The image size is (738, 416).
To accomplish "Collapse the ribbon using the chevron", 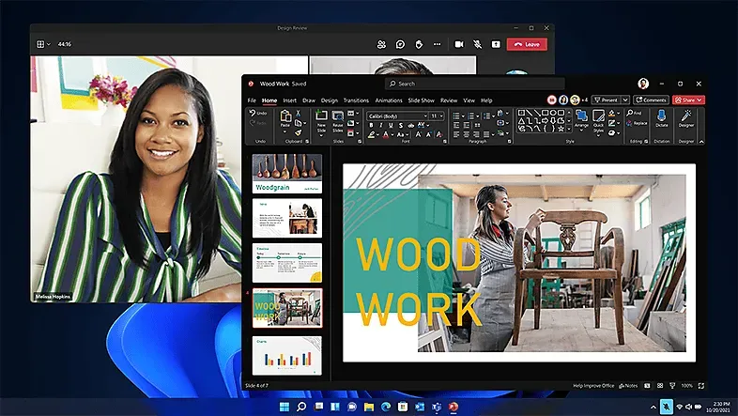I will tap(701, 142).
